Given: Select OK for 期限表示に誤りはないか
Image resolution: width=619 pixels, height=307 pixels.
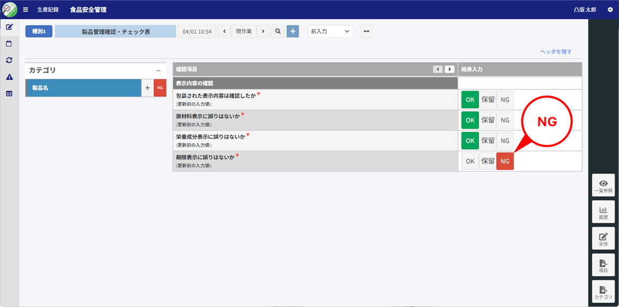Looking at the screenshot, I should click(470, 161).
